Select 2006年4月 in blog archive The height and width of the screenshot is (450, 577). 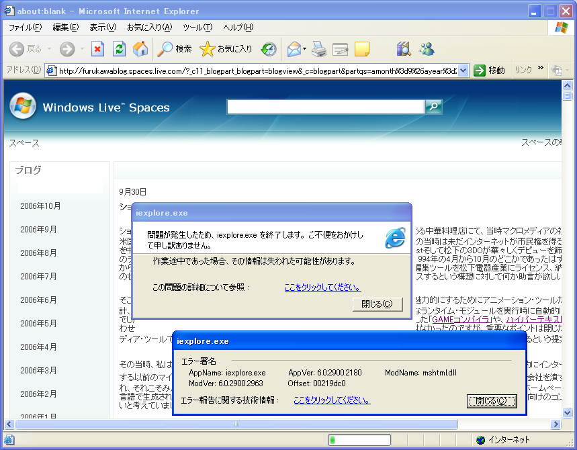[x=39, y=347]
